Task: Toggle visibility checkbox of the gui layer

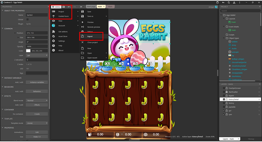Action: (224, 111)
